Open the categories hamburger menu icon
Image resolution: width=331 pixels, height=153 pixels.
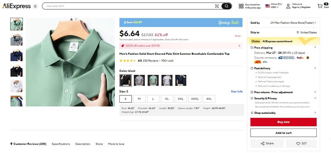tap(35, 6)
